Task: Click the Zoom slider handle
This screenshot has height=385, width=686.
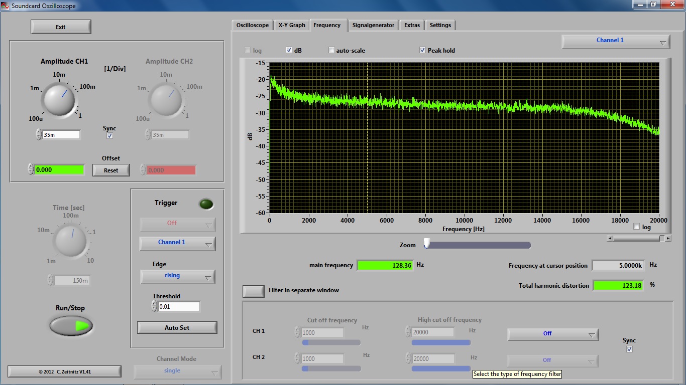Action: click(x=427, y=244)
